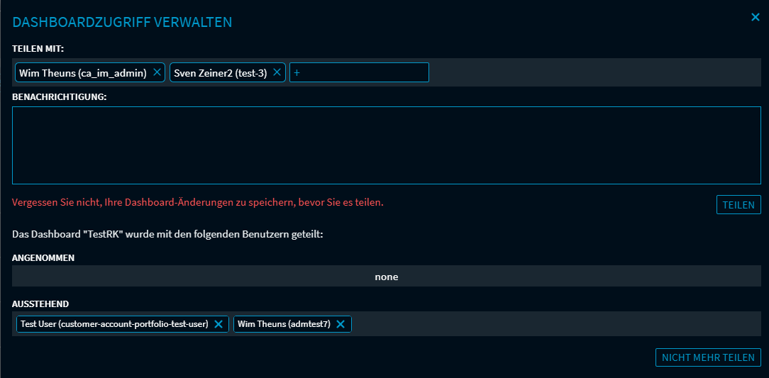Remove Sven Zeiner2 (test-3) from share list
The height and width of the screenshot is (378, 769).
277,72
